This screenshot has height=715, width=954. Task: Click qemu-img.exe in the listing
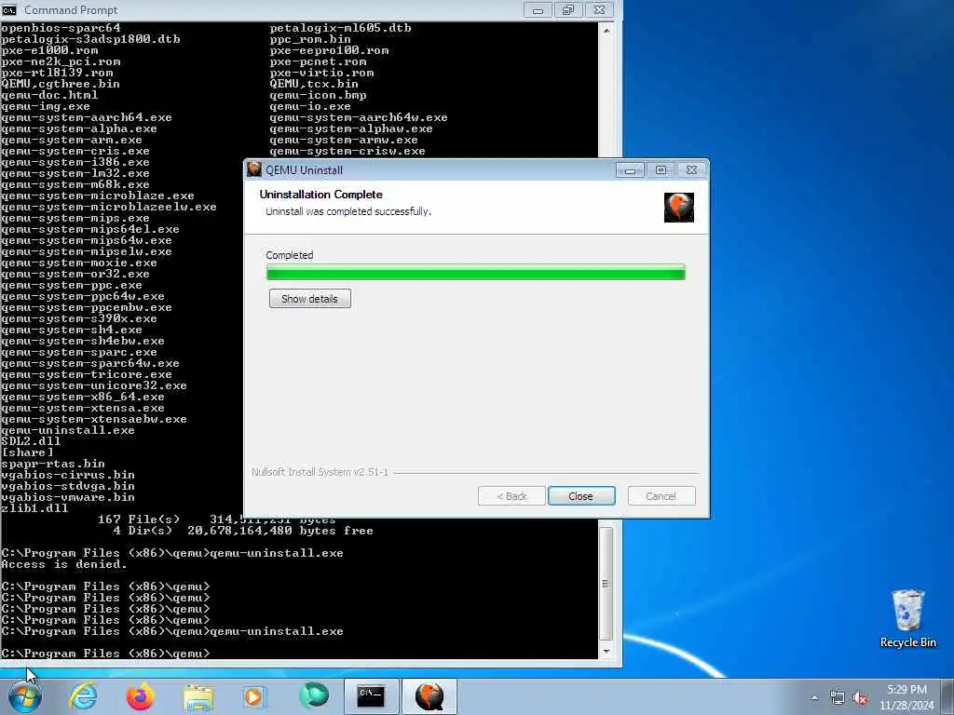pyautogui.click(x=46, y=106)
